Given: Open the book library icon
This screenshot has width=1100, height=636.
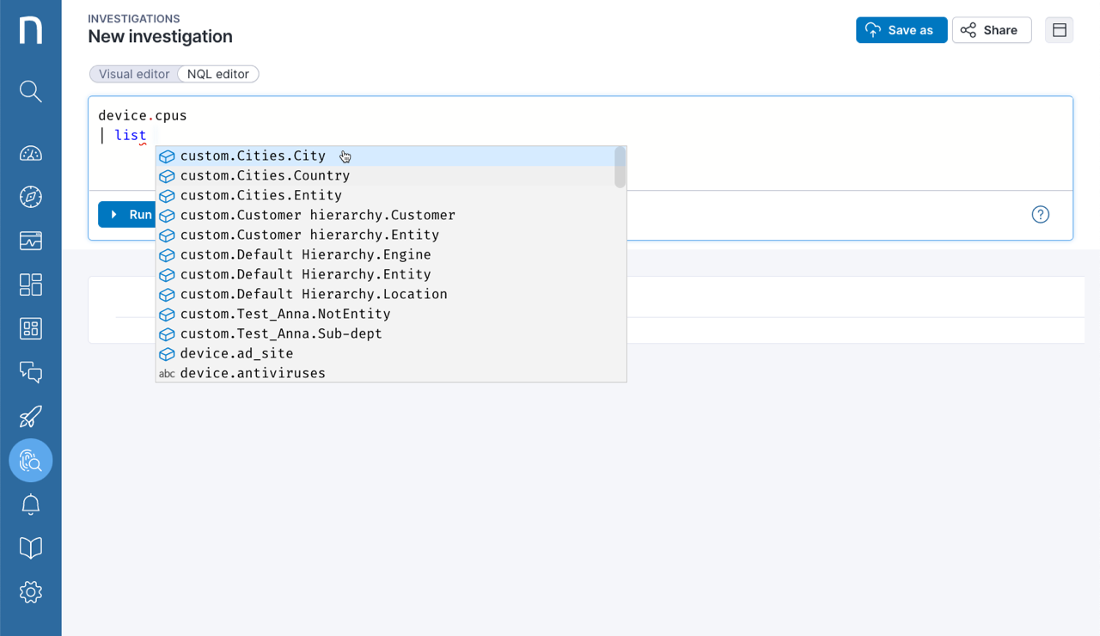Looking at the screenshot, I should point(31,548).
